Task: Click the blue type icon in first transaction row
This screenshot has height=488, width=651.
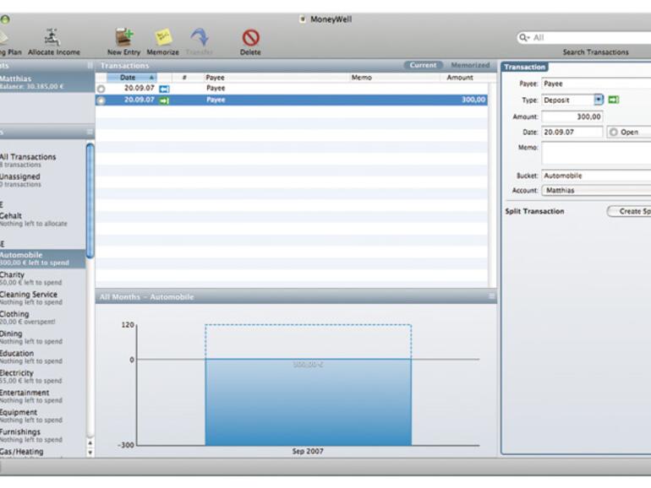Action: [x=164, y=88]
